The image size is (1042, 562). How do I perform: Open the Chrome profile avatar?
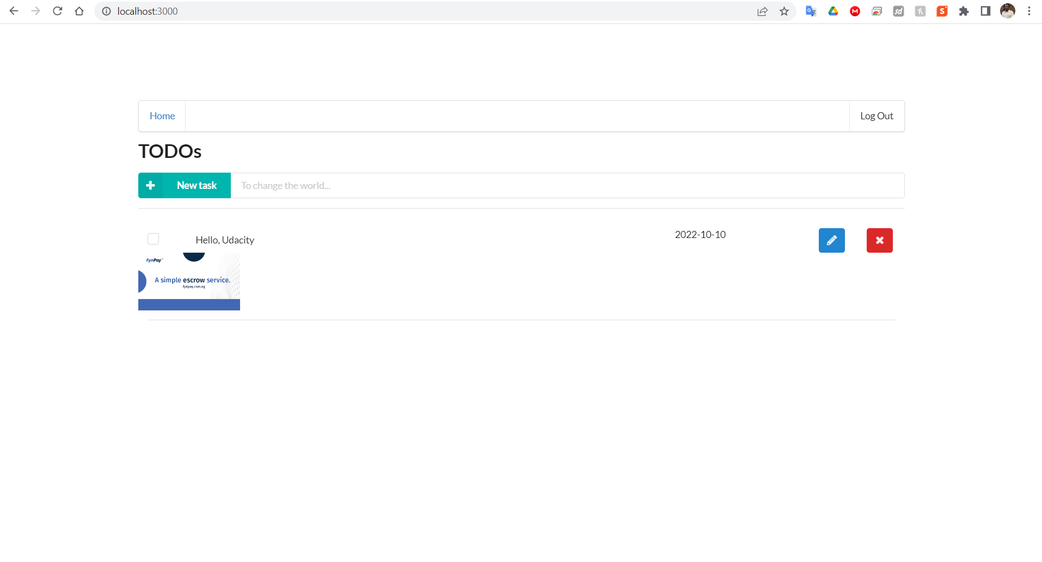pyautogui.click(x=1008, y=11)
